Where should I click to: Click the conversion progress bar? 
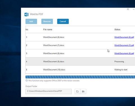click(80, 77)
